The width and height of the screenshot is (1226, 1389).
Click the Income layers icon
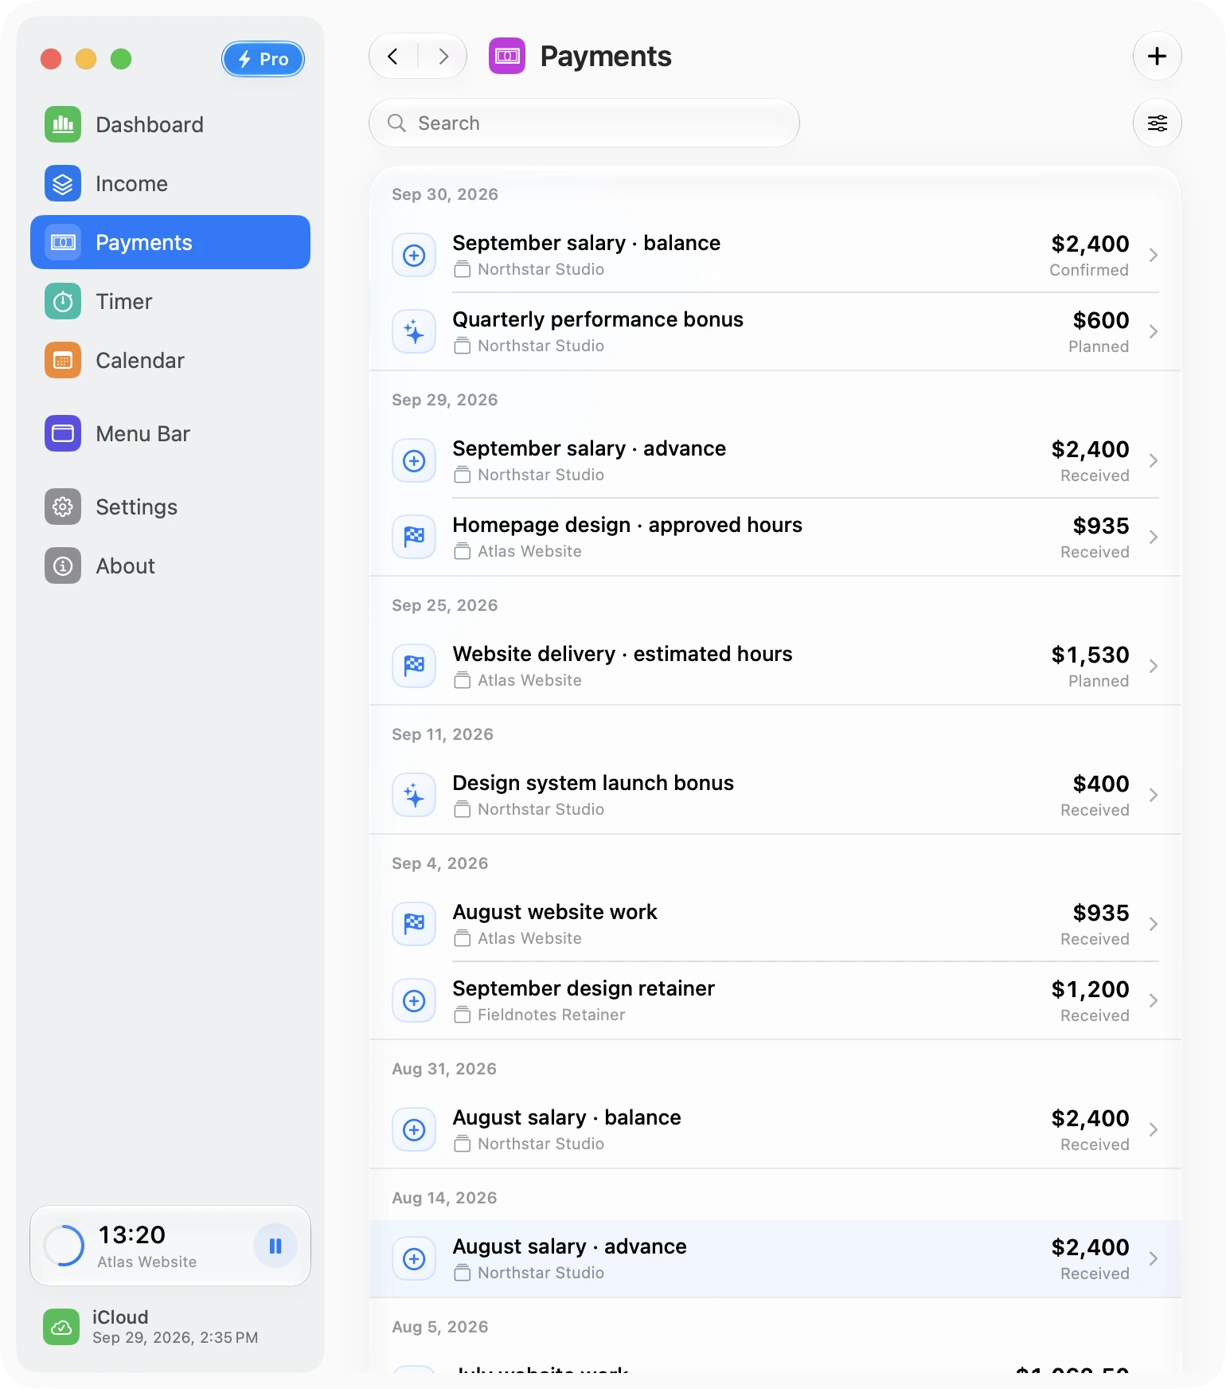tap(63, 183)
